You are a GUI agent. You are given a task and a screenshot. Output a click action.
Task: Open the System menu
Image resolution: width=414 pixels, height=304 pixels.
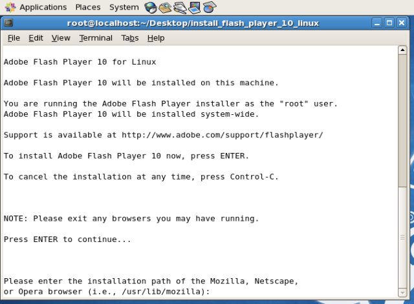(124, 7)
